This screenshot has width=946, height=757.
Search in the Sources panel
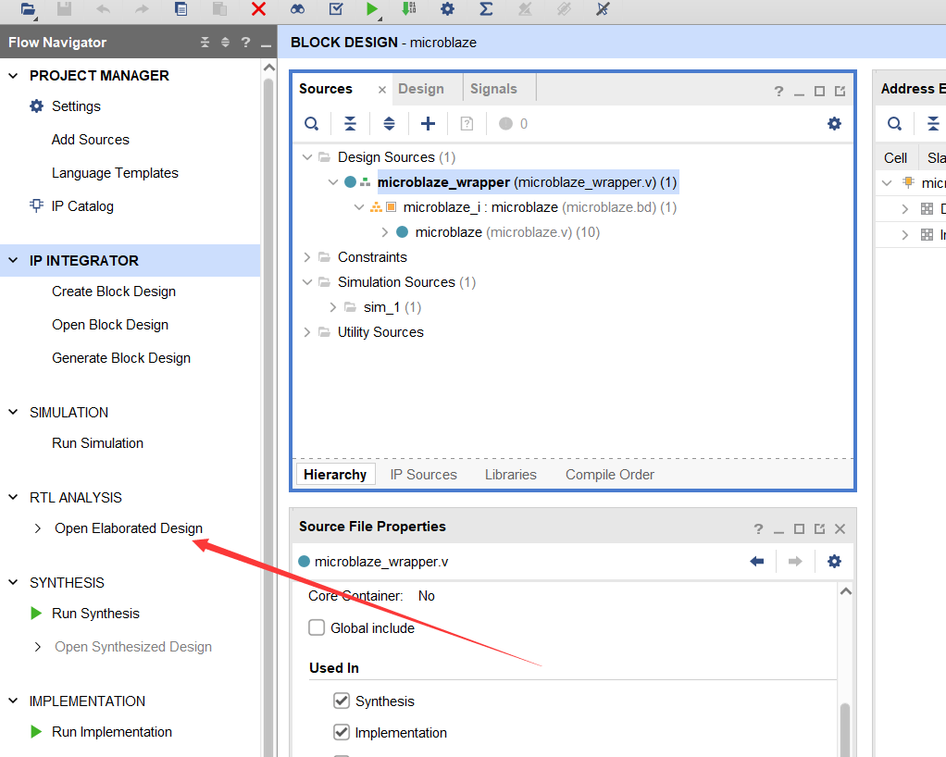pos(313,124)
